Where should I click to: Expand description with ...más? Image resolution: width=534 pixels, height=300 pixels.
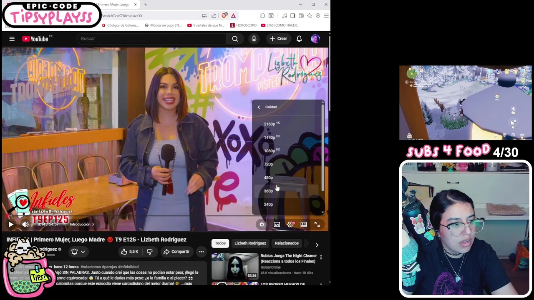pyautogui.click(x=186, y=284)
